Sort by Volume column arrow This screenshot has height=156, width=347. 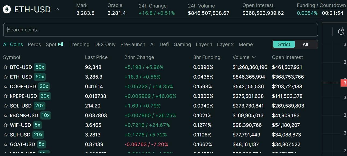254,57
